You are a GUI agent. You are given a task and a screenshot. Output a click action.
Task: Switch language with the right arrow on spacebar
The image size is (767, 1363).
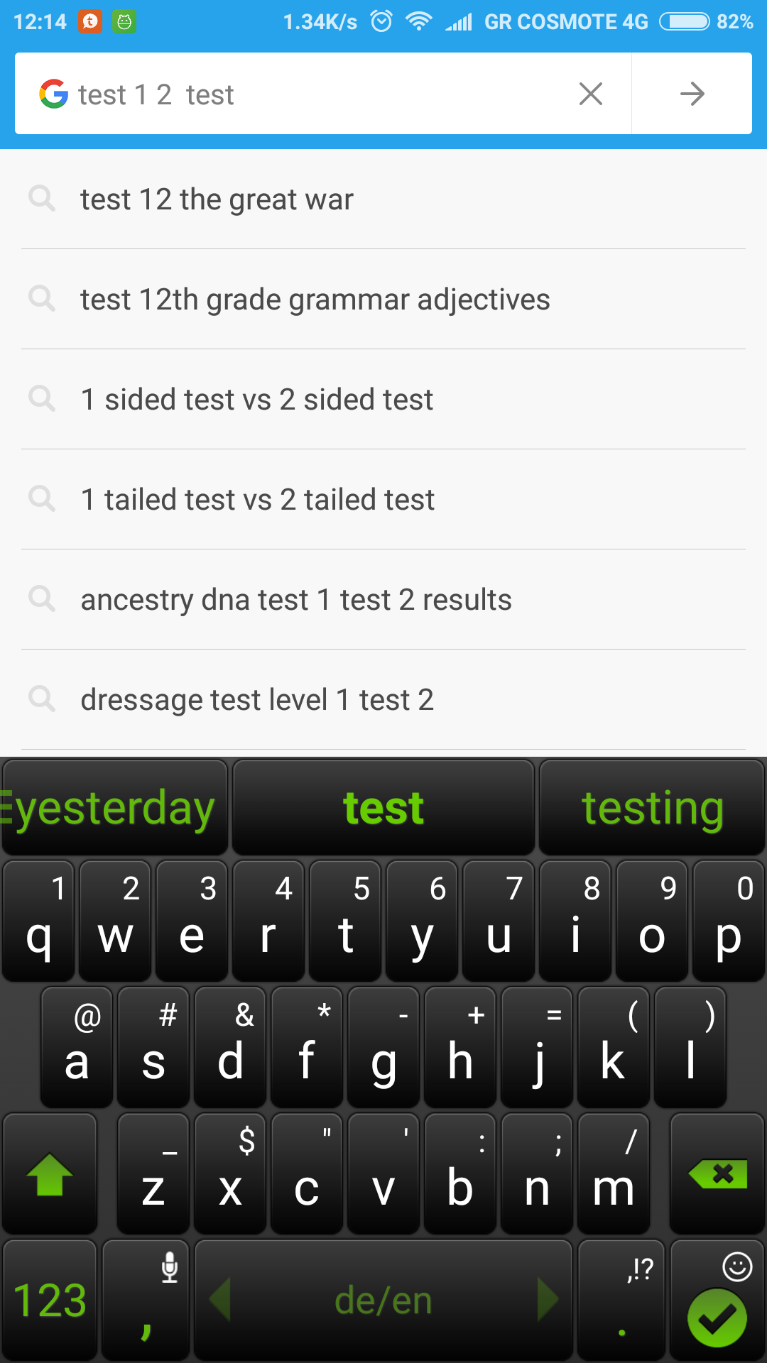(x=547, y=1300)
